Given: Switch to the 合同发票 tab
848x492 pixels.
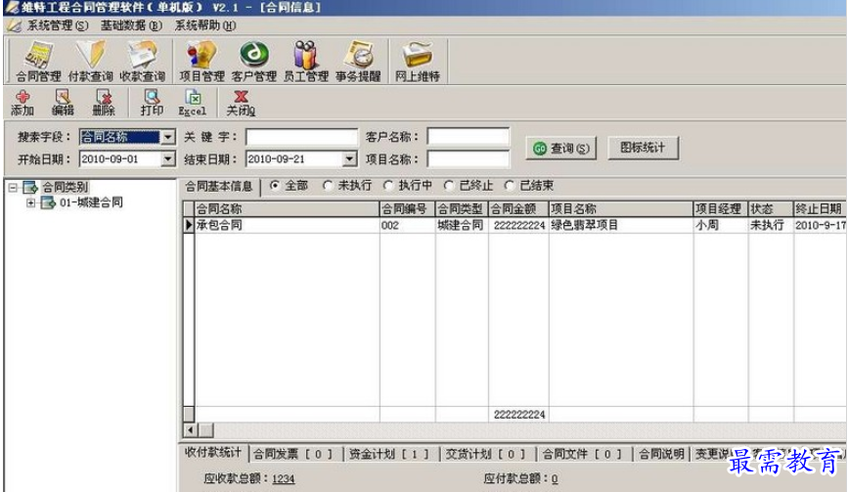Looking at the screenshot, I should [293, 454].
